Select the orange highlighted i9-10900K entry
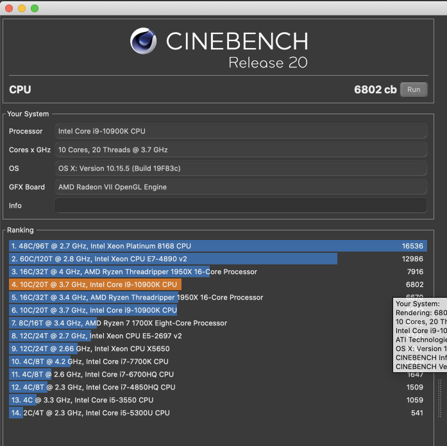This screenshot has height=446, width=447. tap(218, 284)
